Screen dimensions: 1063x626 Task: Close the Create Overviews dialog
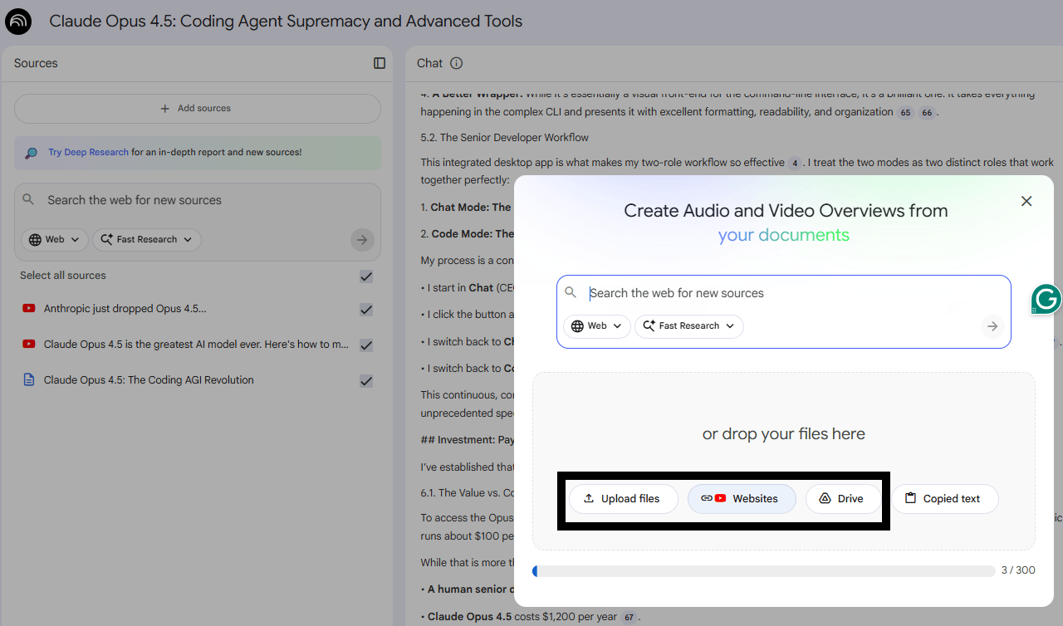click(1026, 201)
